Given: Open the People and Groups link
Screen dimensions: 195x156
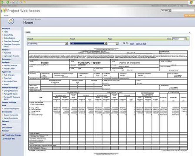Looking at the screenshot, I should click(x=13, y=135).
